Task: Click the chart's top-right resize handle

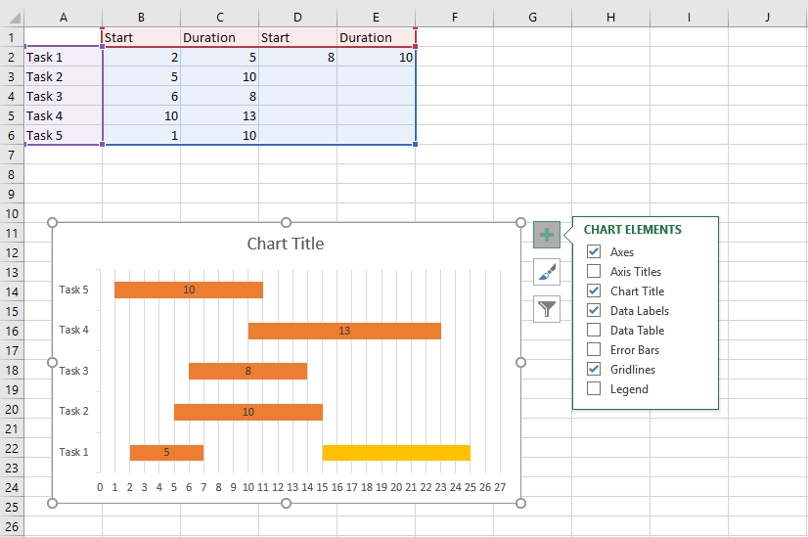Action: tap(520, 223)
